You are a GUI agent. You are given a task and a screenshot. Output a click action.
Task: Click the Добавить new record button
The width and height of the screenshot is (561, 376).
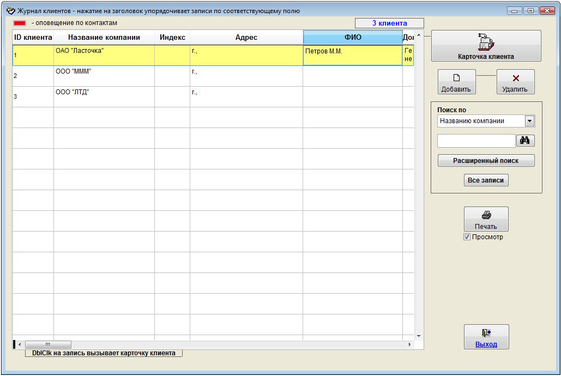456,82
